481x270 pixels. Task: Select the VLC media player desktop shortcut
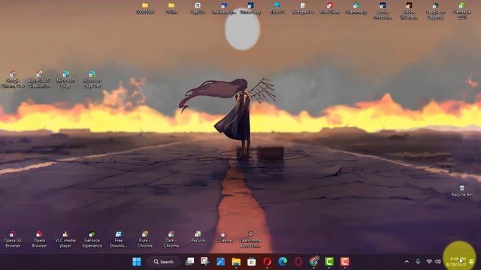pyautogui.click(x=65, y=239)
